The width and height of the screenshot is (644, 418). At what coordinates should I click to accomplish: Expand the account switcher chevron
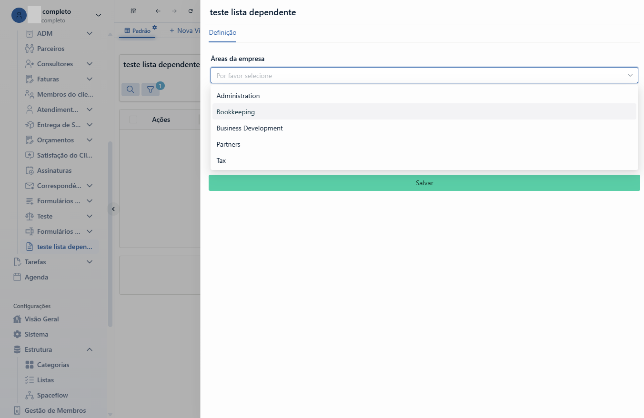pos(99,15)
